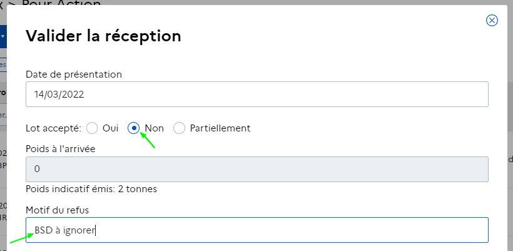Viewport: 513px width, 251px height.
Task: Open blue dropdown caret behind dialog's left edge
Action: click(x=3, y=36)
